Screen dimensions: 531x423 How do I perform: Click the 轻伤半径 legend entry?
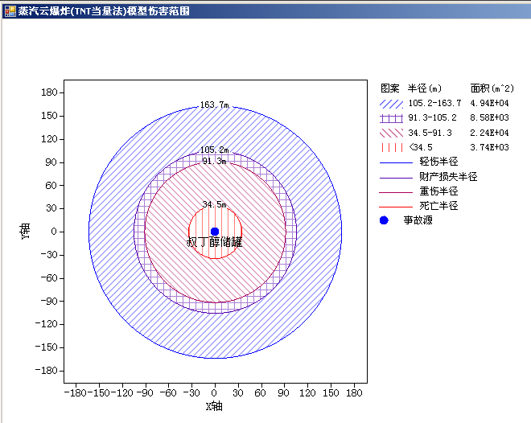[438, 162]
